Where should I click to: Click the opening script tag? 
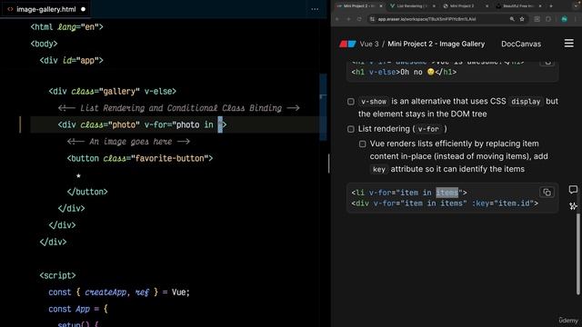57,275
